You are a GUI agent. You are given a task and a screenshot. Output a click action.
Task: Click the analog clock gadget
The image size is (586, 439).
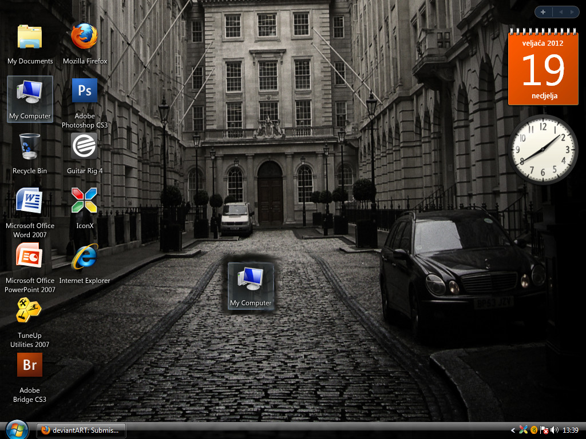pos(543,150)
